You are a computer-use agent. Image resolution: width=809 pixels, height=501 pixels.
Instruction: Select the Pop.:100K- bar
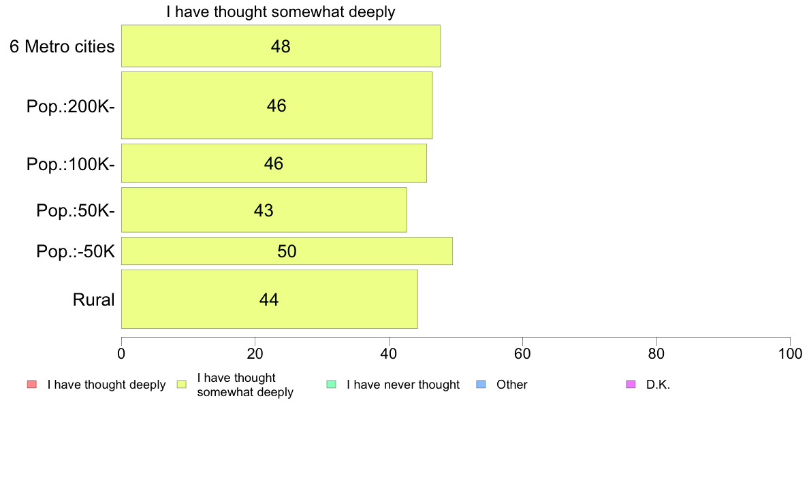(274, 163)
